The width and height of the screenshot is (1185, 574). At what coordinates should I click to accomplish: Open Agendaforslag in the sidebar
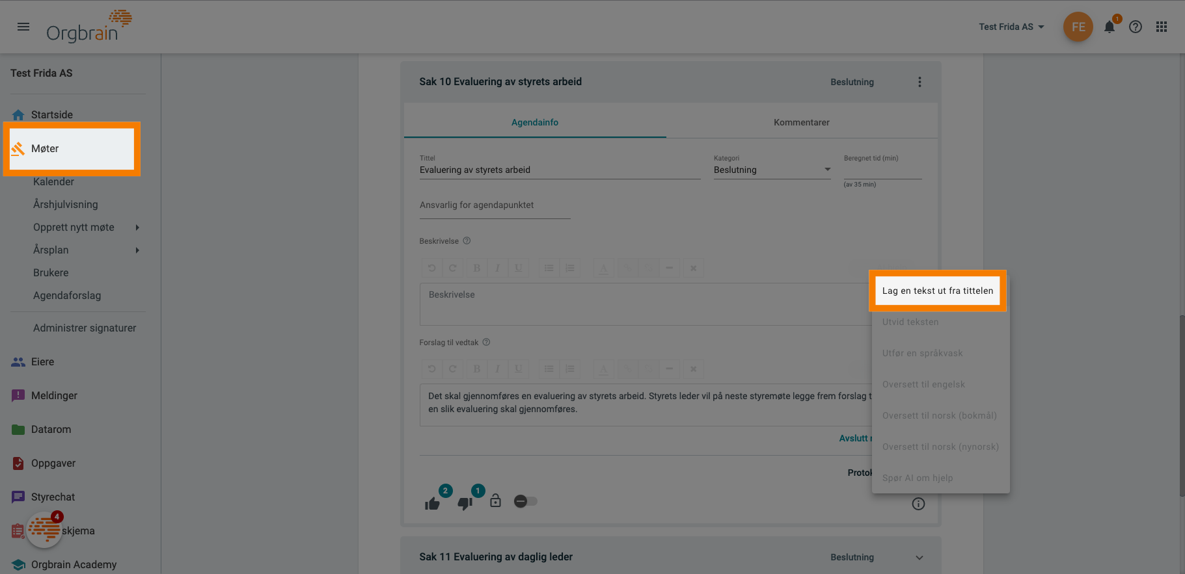pos(67,295)
